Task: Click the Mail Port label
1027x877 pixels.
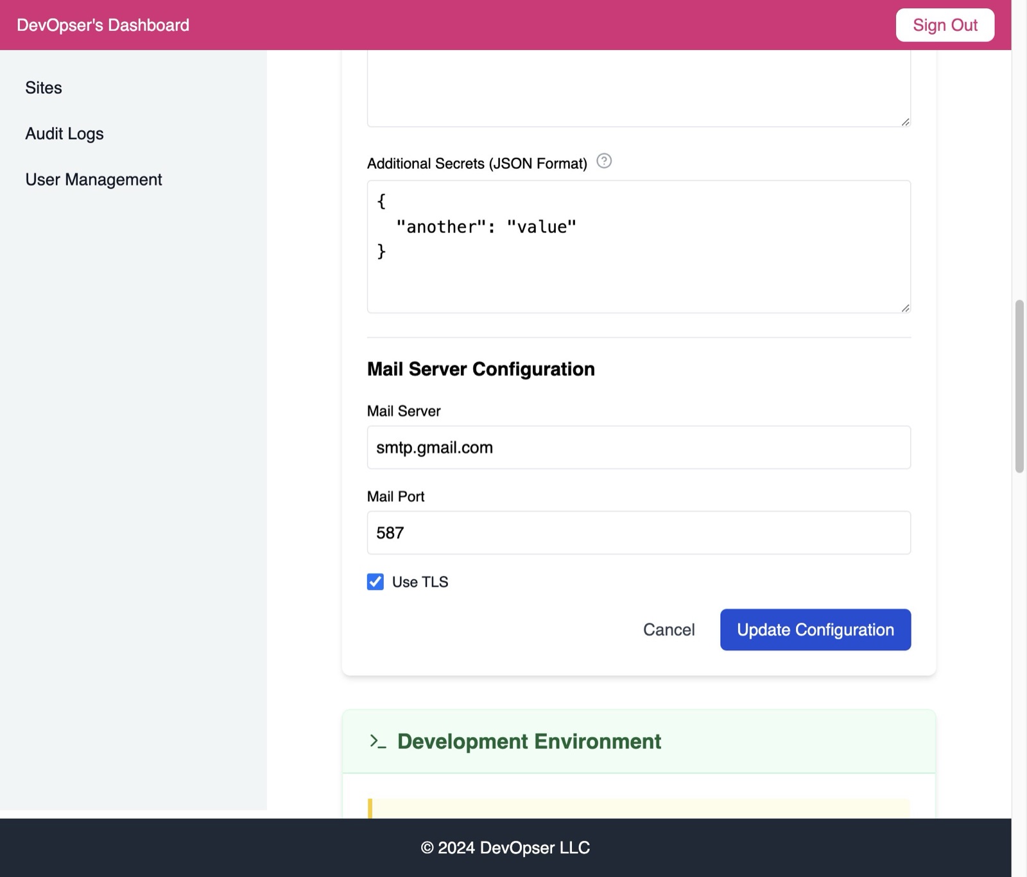Action: 395,496
